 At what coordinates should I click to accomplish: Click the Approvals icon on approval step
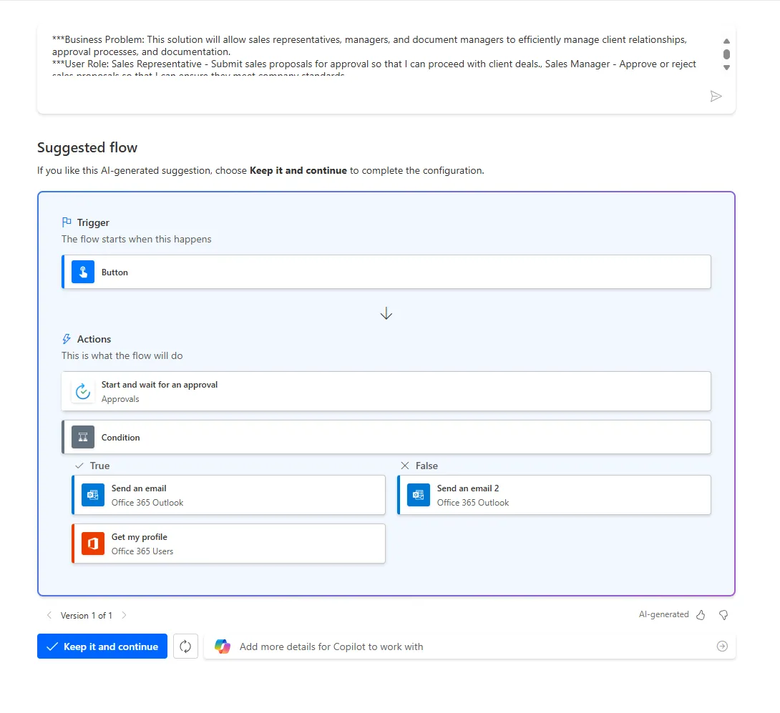click(83, 391)
